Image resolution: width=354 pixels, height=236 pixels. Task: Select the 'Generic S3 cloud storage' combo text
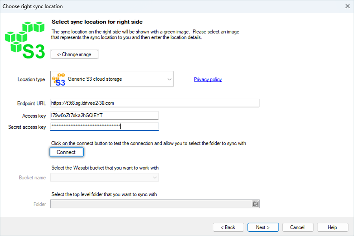tap(95, 79)
